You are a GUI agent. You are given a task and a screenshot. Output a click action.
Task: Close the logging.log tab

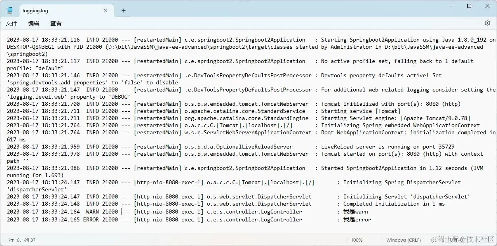(106, 10)
